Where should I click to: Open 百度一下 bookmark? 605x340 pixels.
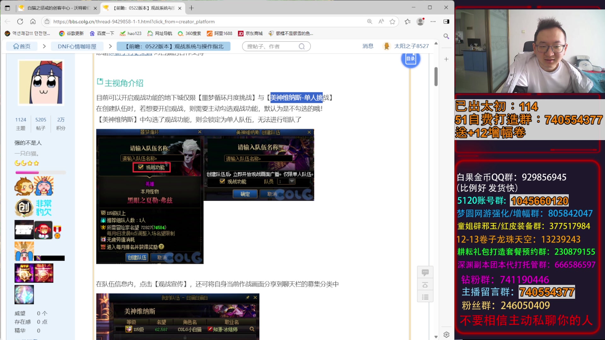101,33
